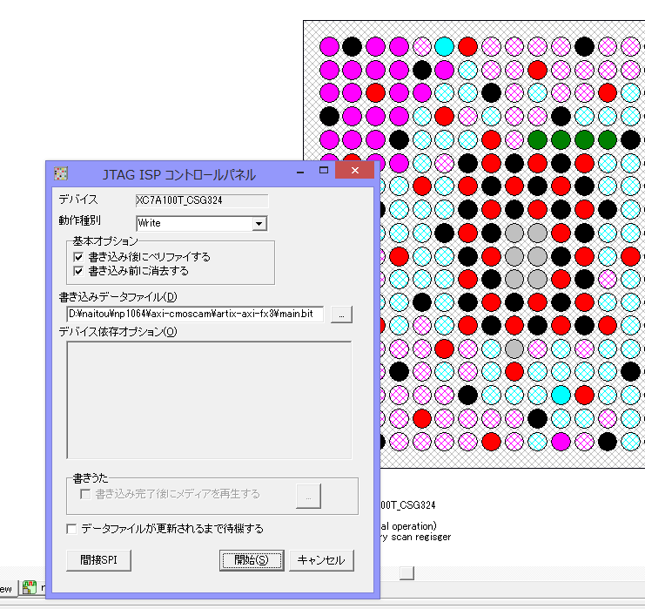
Task: Click the green icon on the bottom-left tab
Action: pyautogui.click(x=29, y=588)
